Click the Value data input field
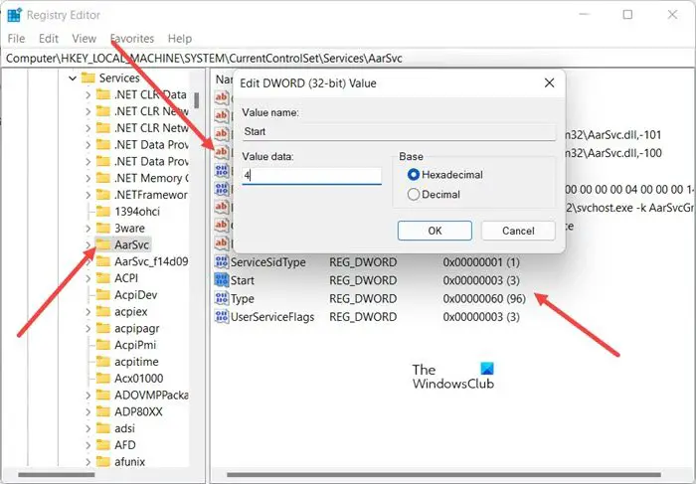This screenshot has width=696, height=484. 311,176
